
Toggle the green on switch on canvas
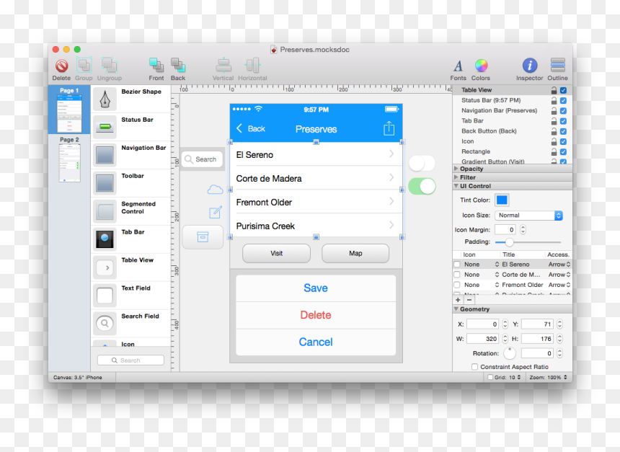pos(422,186)
